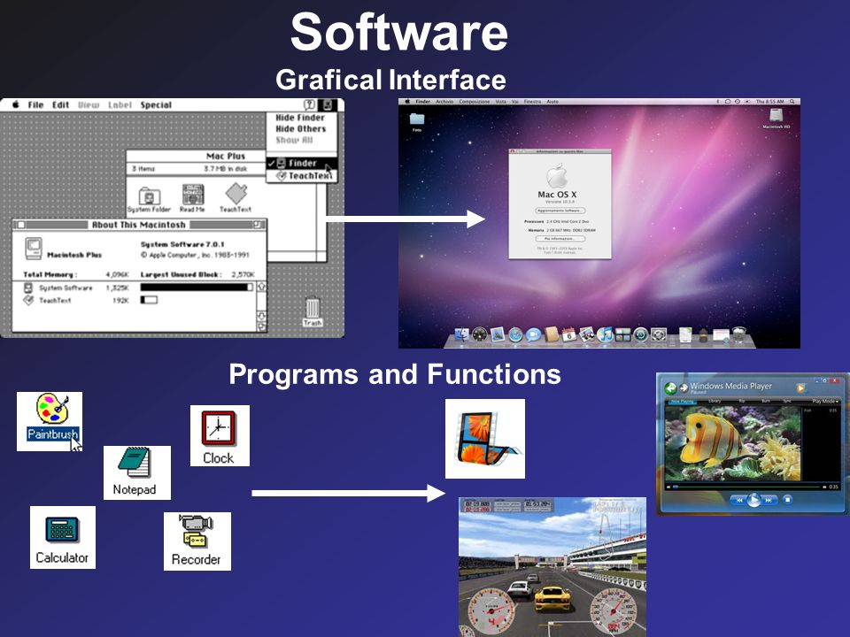Screen dimensions: 850x637
Task: Click the Movie Maker filmstrip icon
Action: point(485,439)
